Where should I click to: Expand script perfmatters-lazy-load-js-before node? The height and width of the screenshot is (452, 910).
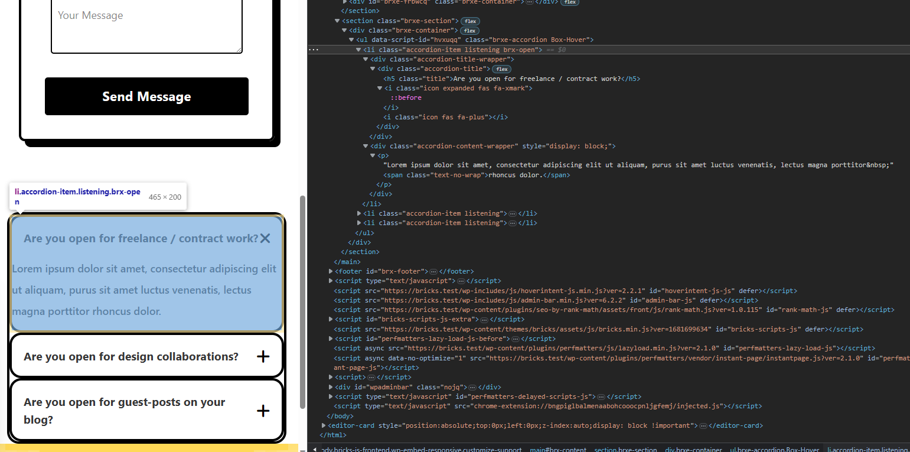[331, 339]
